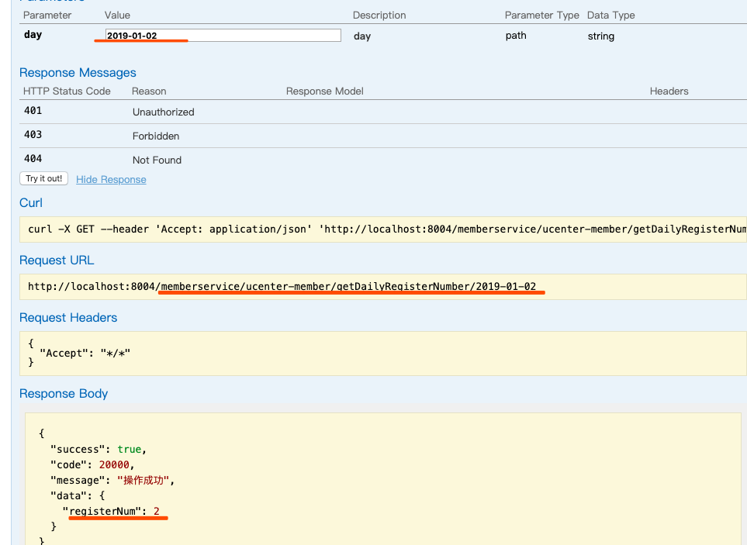The image size is (747, 545).
Task: Click the Request URL address text
Action: pyautogui.click(x=282, y=287)
